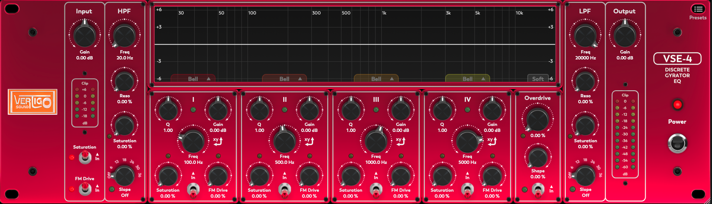Click the Input Gain knob

pos(85,35)
